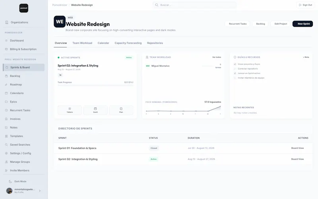
Task: Open the Plan view of active sprint
Action: click(121, 110)
